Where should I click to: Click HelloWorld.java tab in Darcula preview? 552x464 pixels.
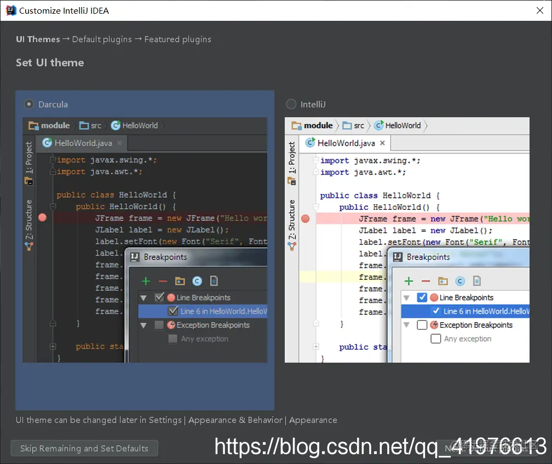tap(82, 143)
